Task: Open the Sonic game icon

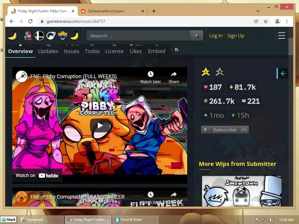Action: (x=62, y=36)
